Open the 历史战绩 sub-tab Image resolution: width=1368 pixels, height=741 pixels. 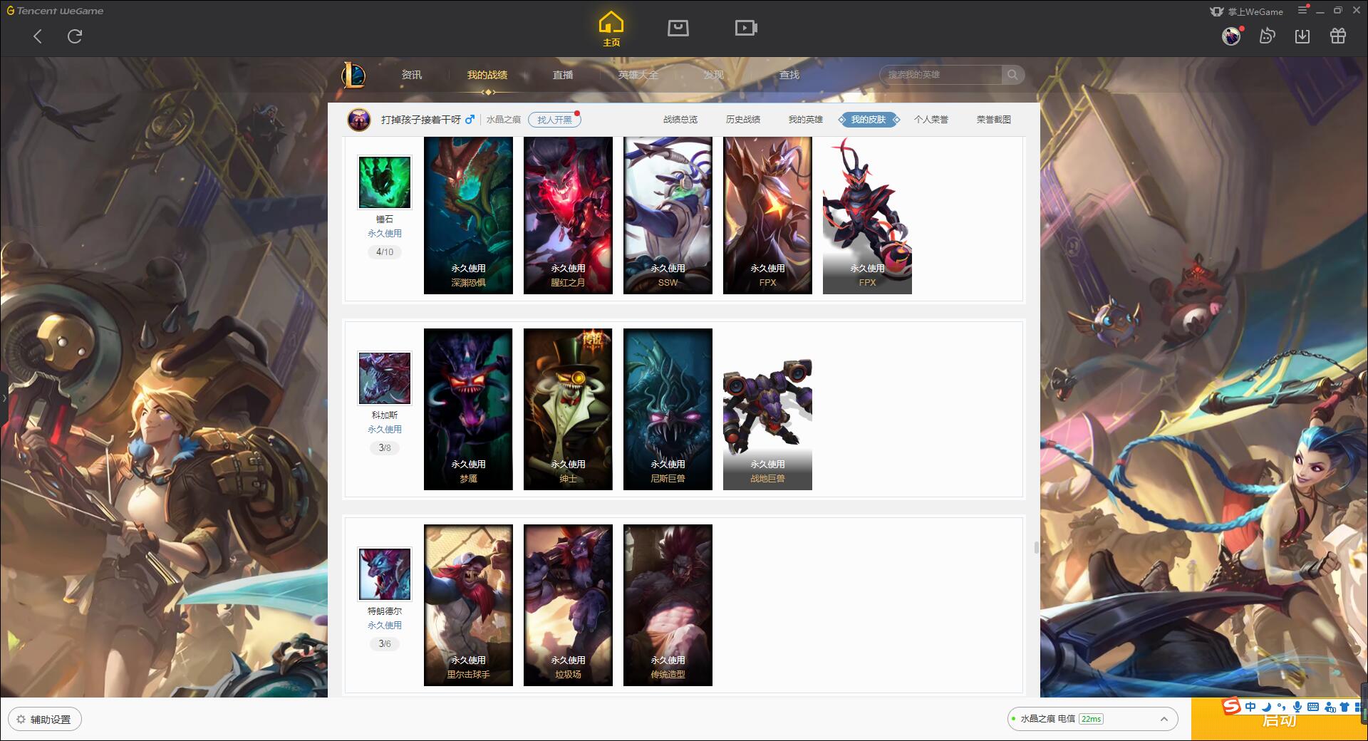743,120
